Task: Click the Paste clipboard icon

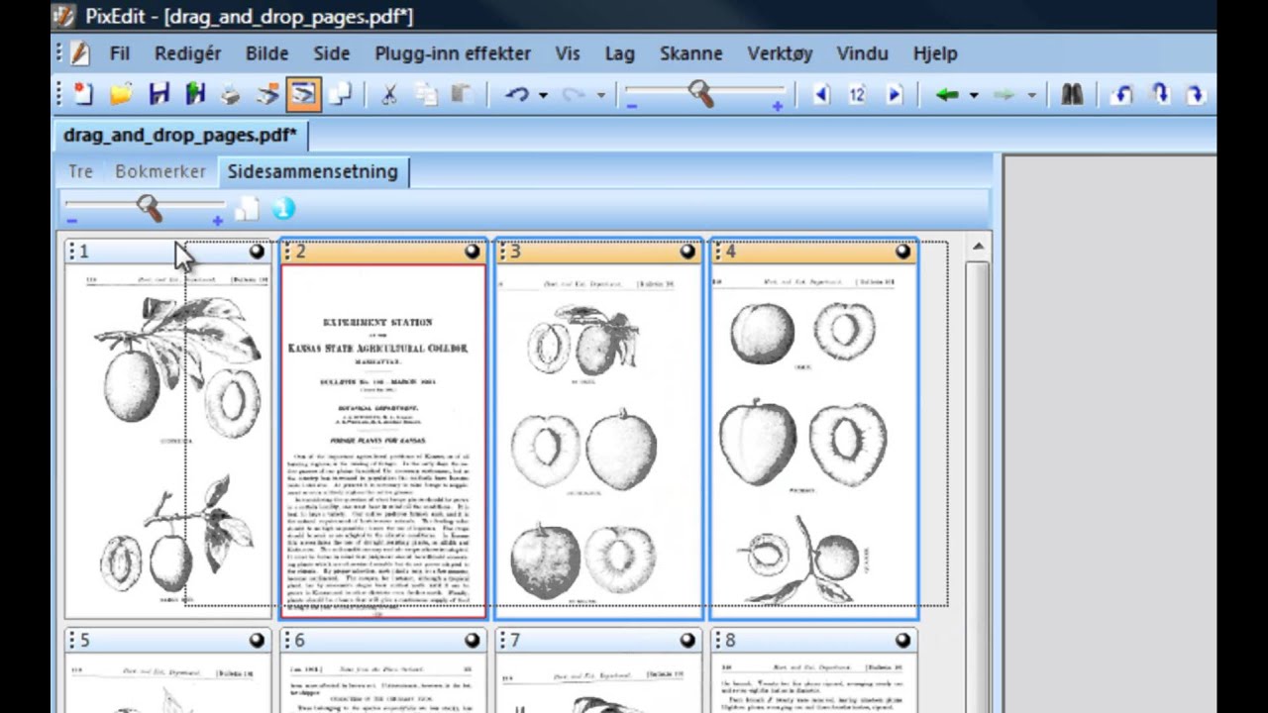Action: click(x=462, y=95)
